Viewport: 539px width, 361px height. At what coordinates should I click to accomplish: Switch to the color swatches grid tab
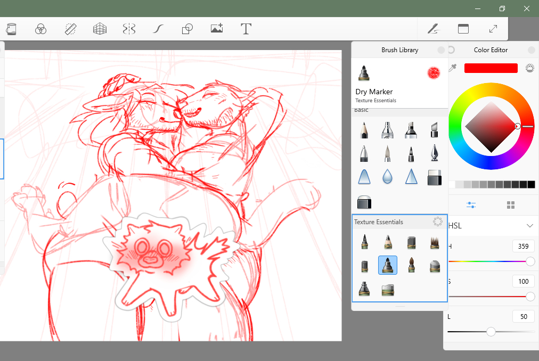tap(511, 205)
